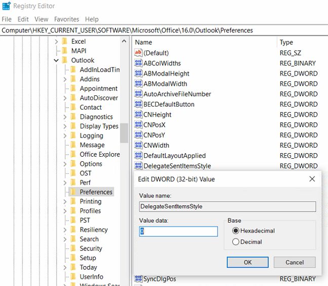The image size is (328, 286).
Task: Click the CNPosX DWORD icon
Action: point(138,125)
